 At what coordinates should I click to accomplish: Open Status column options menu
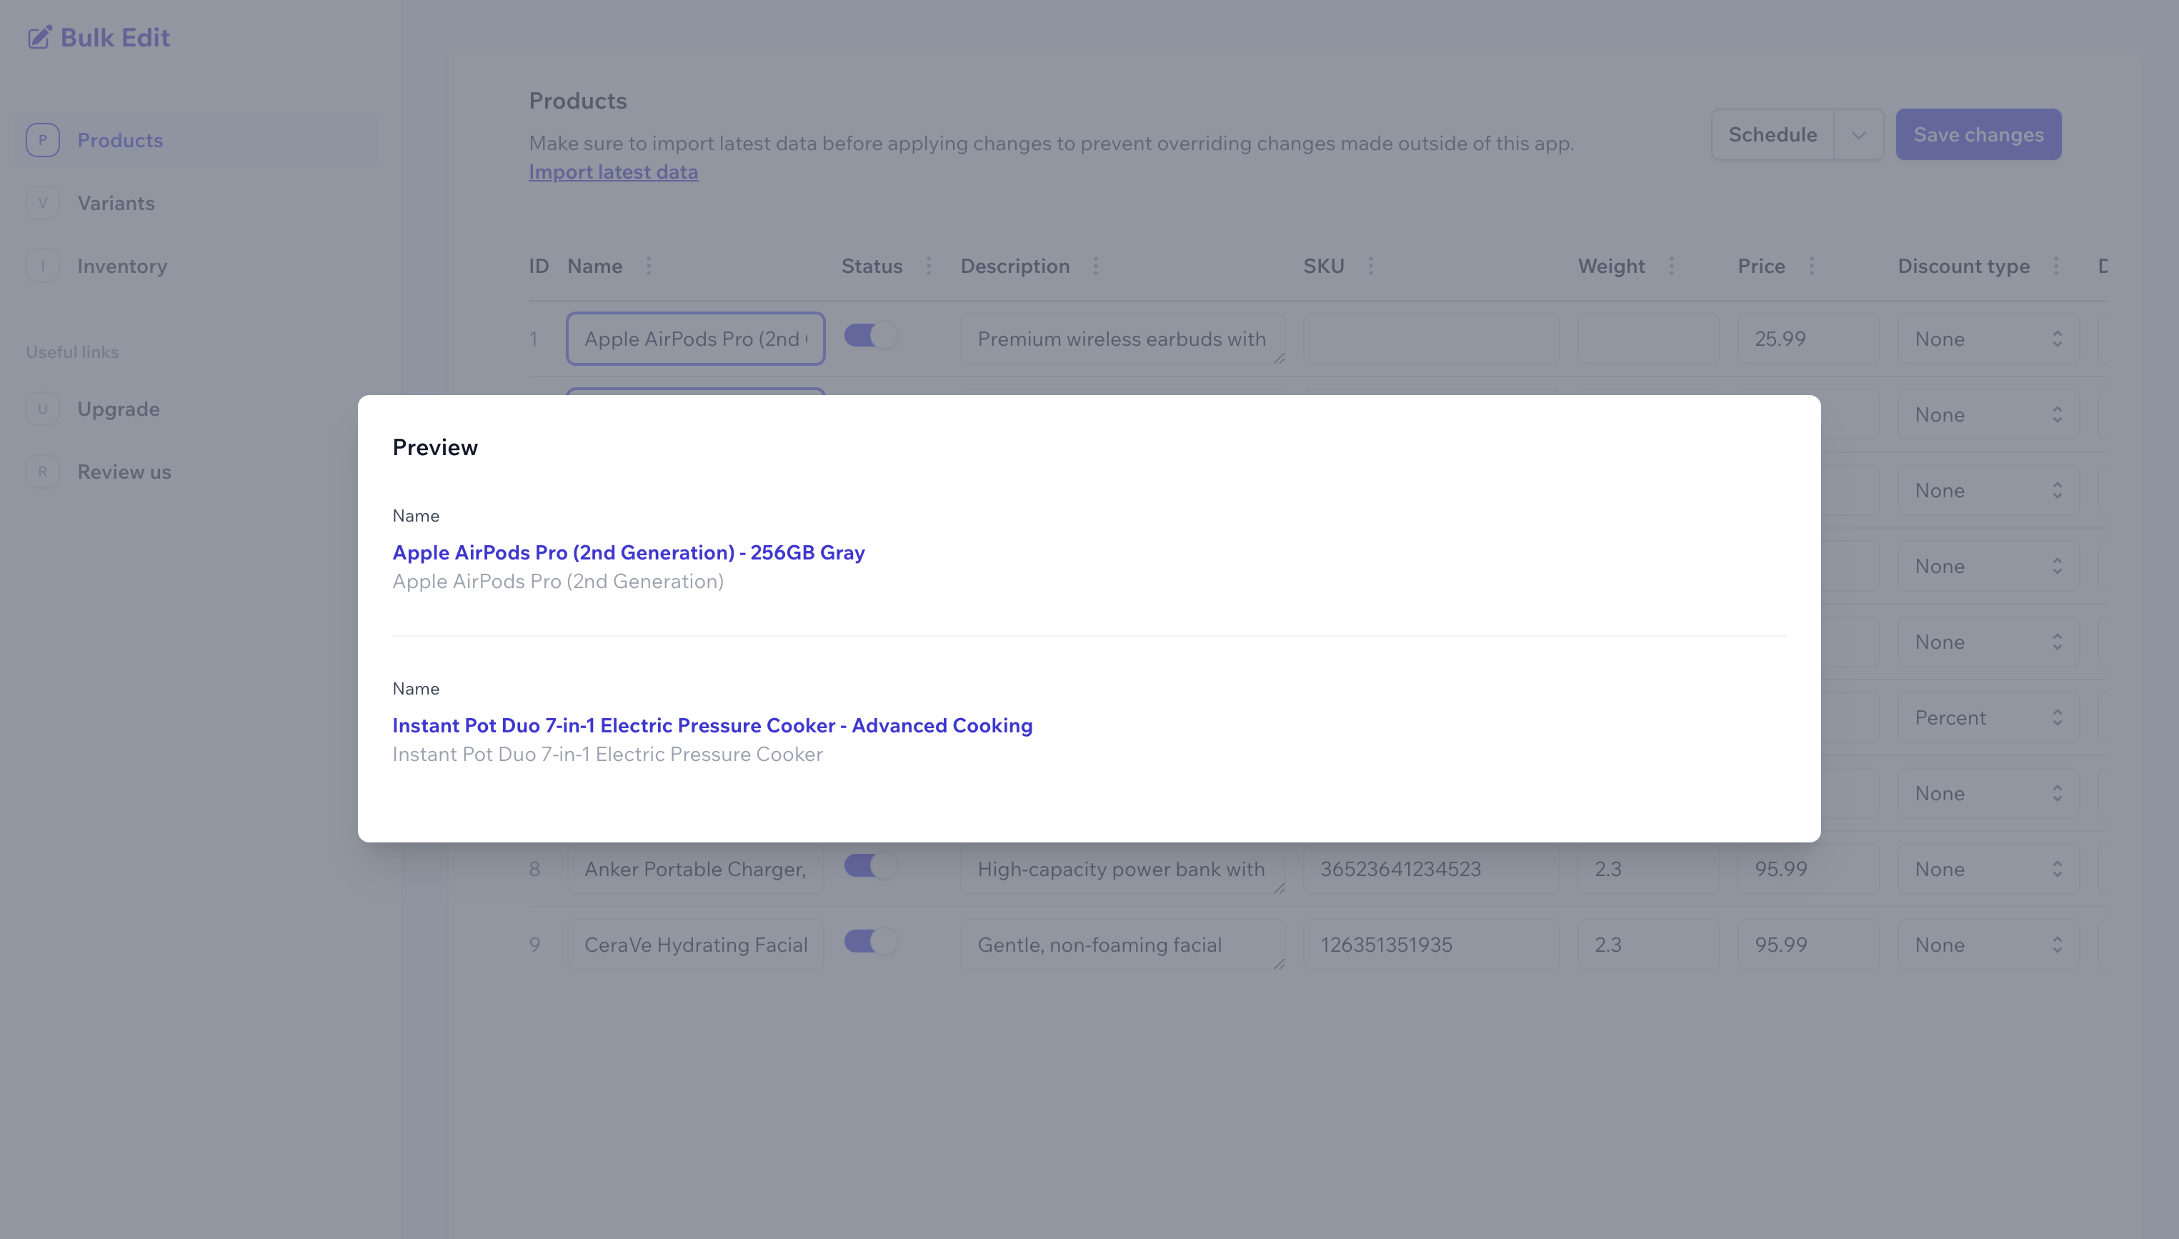tap(928, 267)
